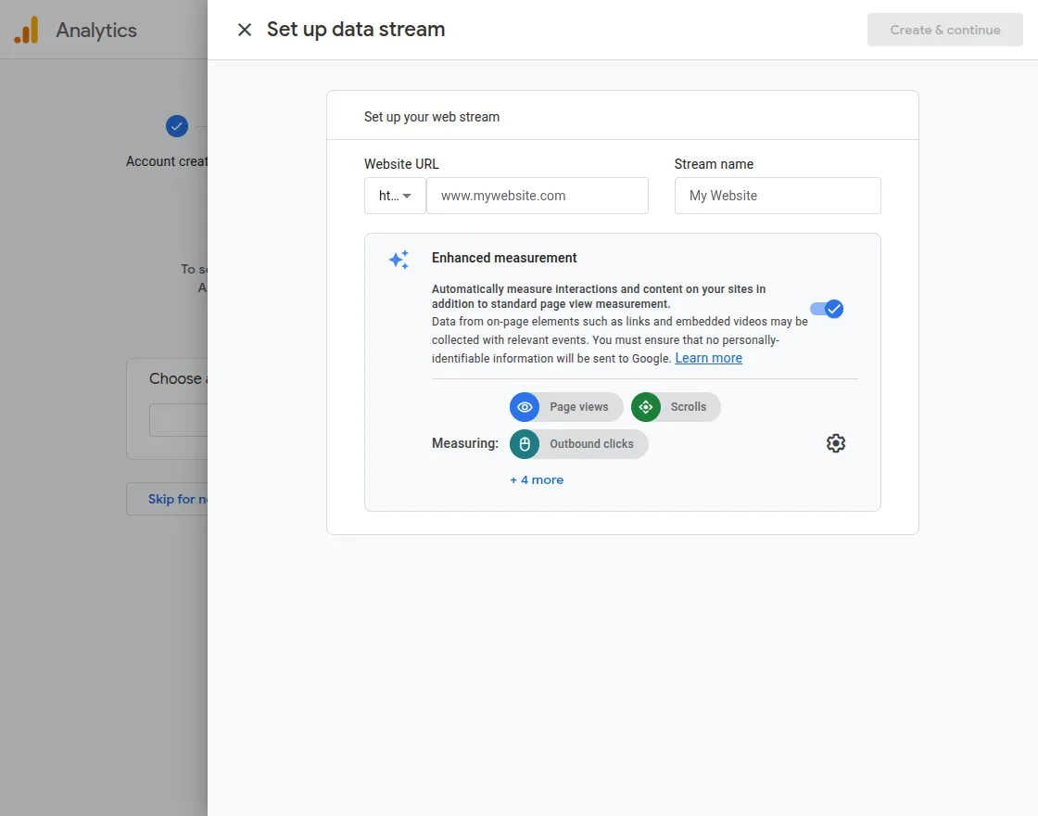1038x816 pixels.
Task: Click the Set up data stream title
Action: point(356,29)
